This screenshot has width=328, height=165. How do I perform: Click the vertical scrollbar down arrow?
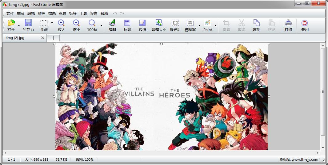pyautogui.click(x=323, y=148)
